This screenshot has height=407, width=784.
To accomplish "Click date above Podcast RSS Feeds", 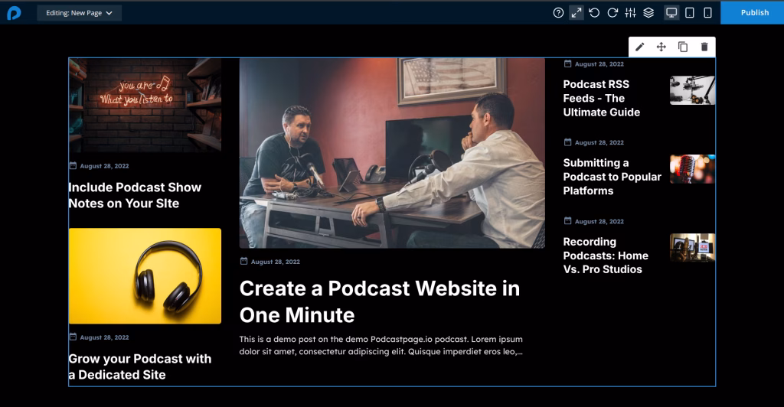I will pyautogui.click(x=599, y=64).
